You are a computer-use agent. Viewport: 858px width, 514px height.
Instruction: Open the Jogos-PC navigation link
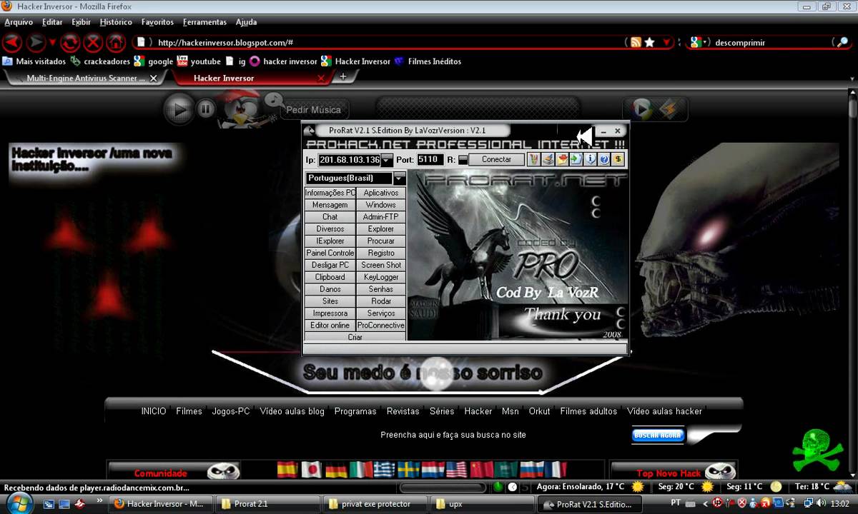click(x=231, y=411)
